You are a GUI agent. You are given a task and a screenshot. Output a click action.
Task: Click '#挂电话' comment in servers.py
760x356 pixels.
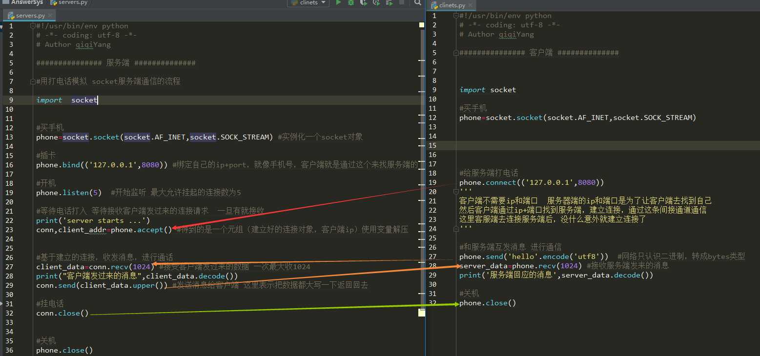[x=50, y=304]
